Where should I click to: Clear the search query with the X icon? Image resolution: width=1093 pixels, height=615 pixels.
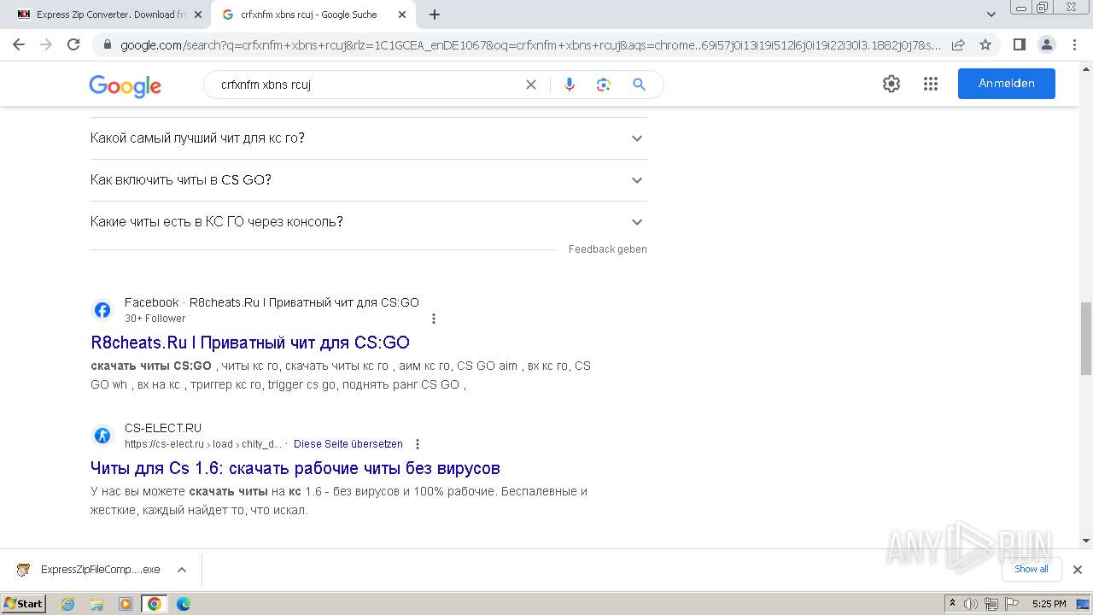tap(531, 85)
